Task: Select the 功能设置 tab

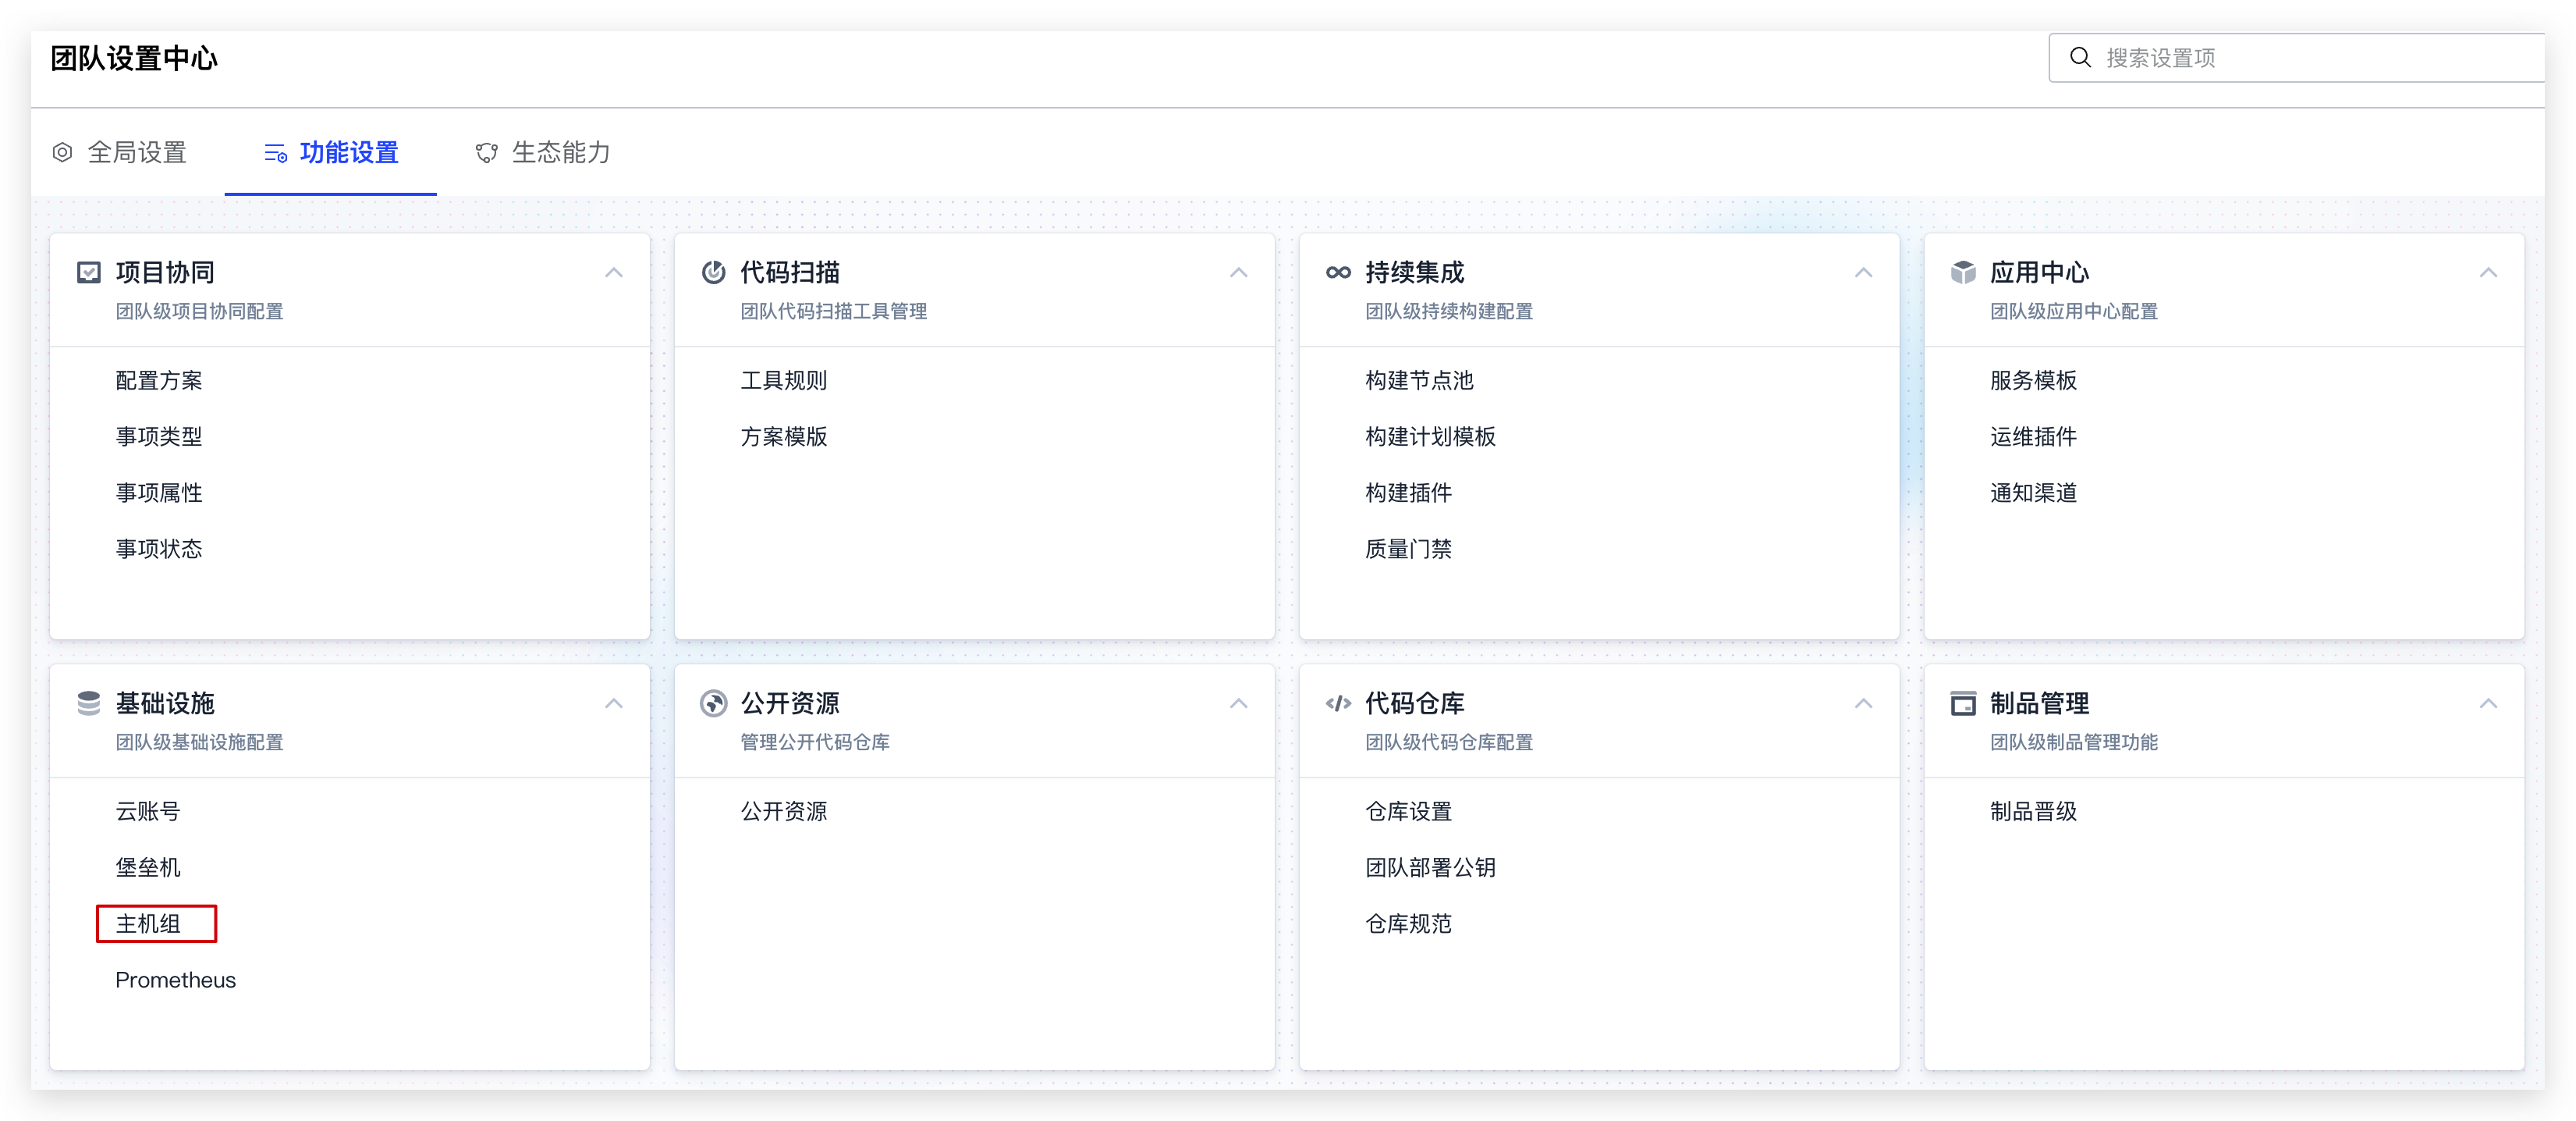Action: pyautogui.click(x=331, y=152)
